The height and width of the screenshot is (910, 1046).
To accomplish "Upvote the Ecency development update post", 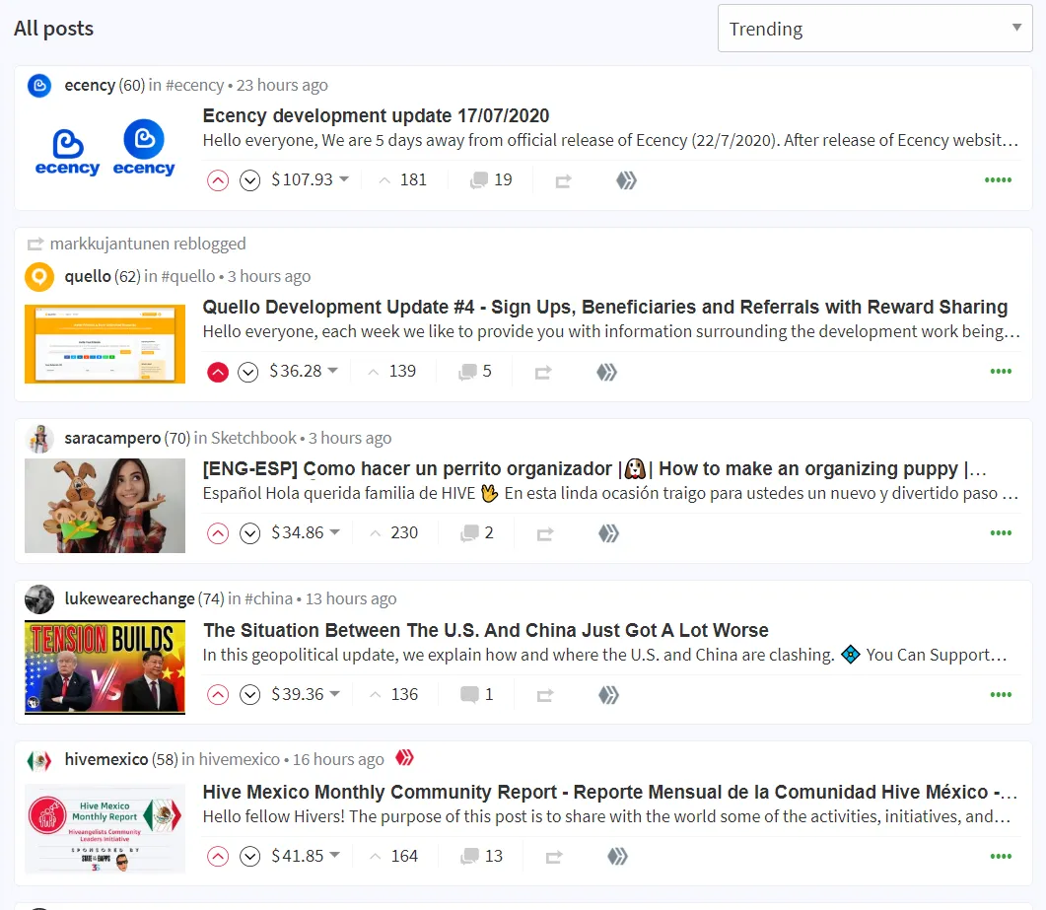I will [218, 180].
